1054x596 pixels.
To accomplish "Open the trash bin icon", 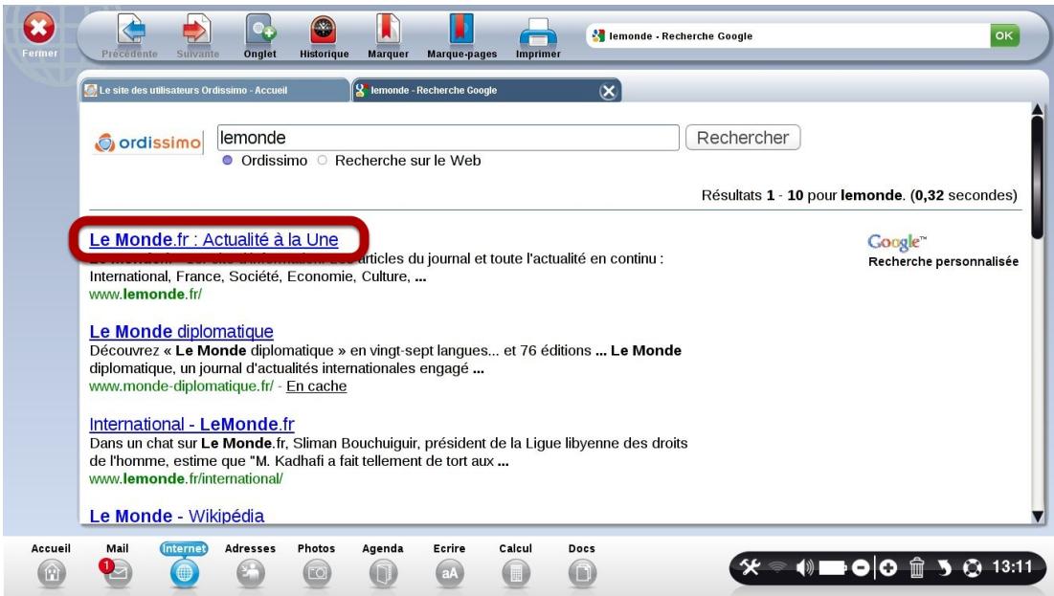I will 917,568.
